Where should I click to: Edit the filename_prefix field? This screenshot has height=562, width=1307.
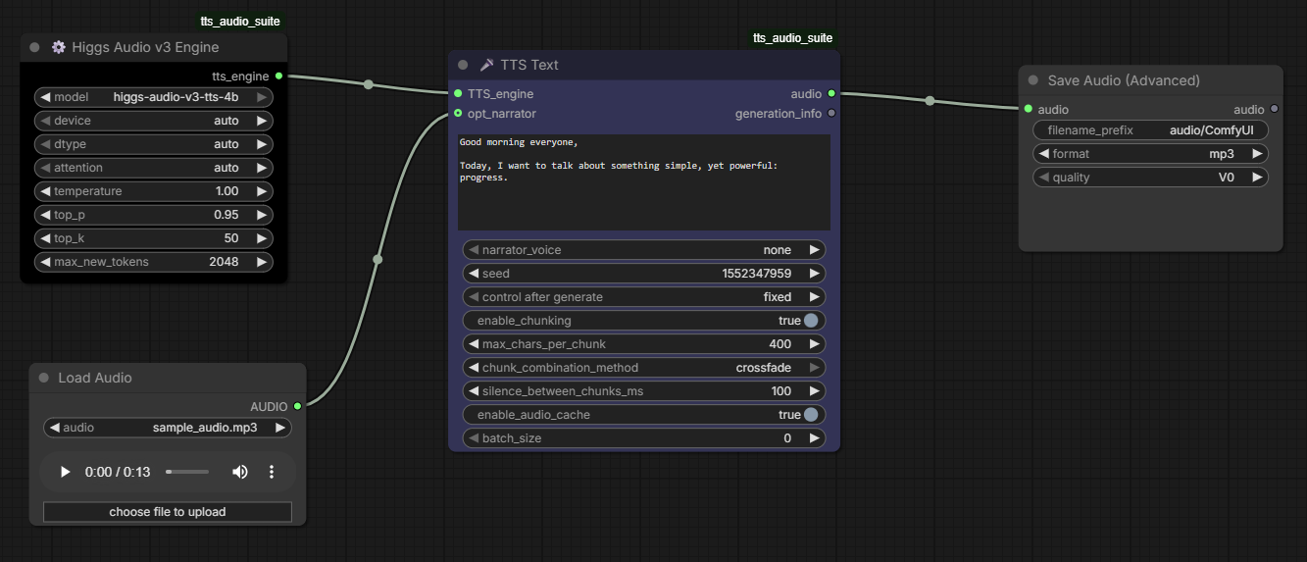coord(1151,130)
